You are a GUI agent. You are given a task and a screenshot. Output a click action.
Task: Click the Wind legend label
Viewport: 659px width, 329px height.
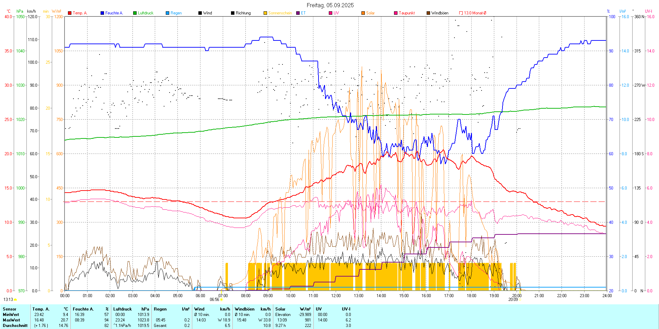point(207,13)
